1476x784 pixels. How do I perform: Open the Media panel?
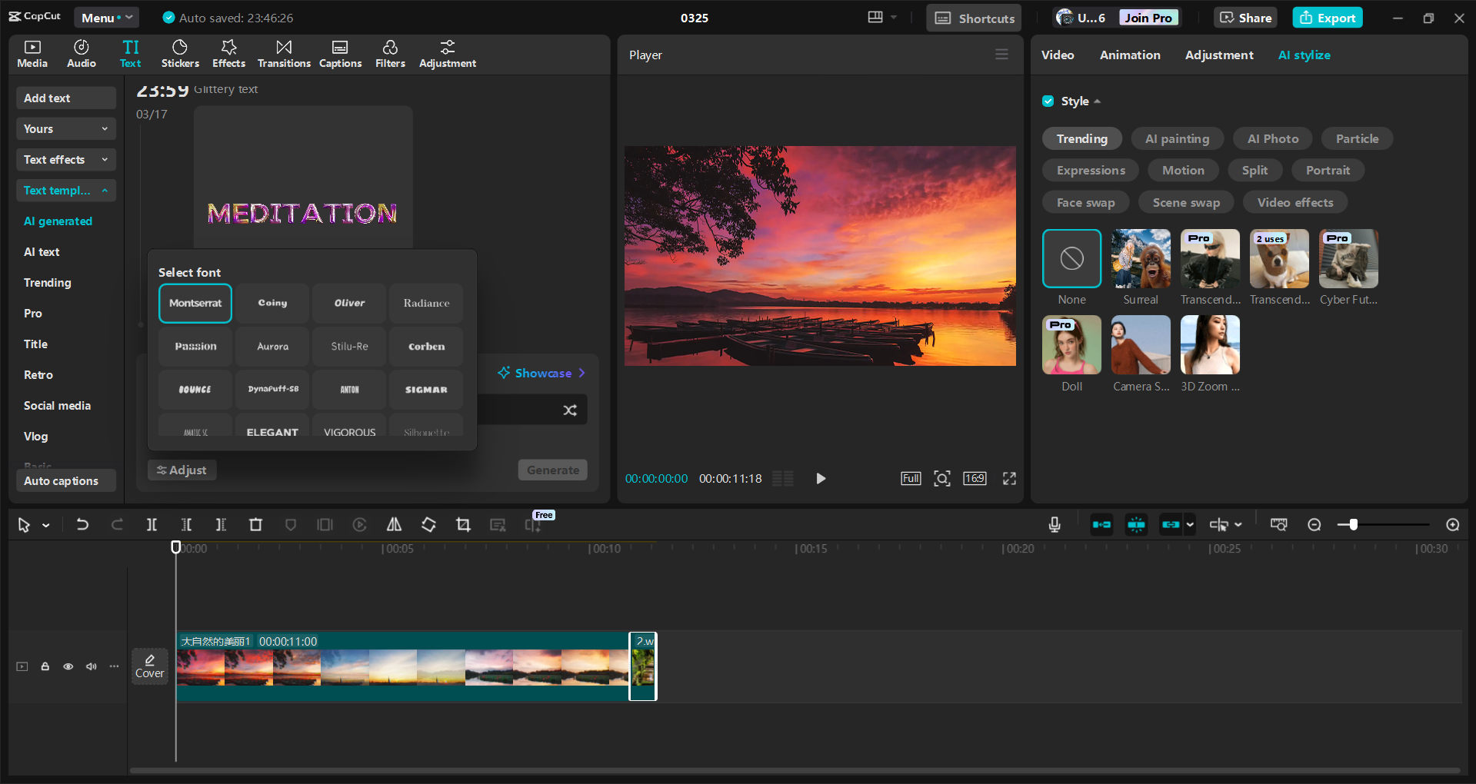click(x=32, y=53)
